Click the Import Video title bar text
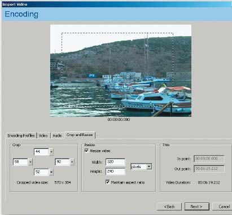232x215 pixels. 15,4
